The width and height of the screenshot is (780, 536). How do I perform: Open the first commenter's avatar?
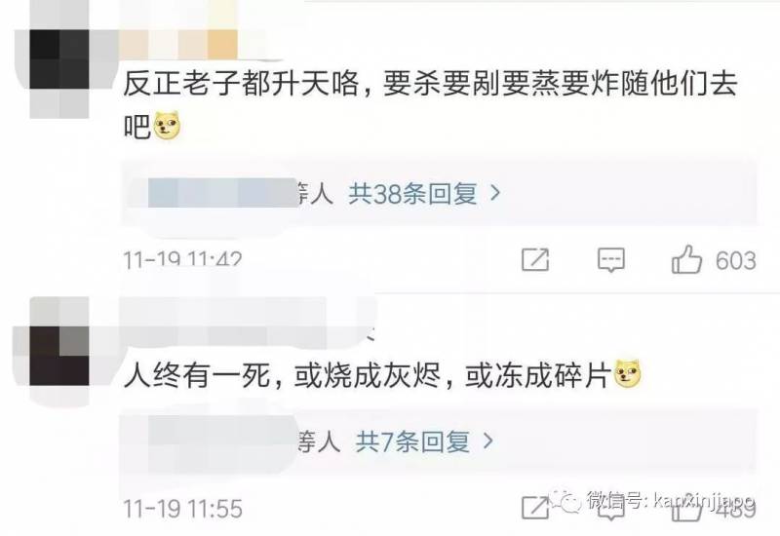click(59, 75)
